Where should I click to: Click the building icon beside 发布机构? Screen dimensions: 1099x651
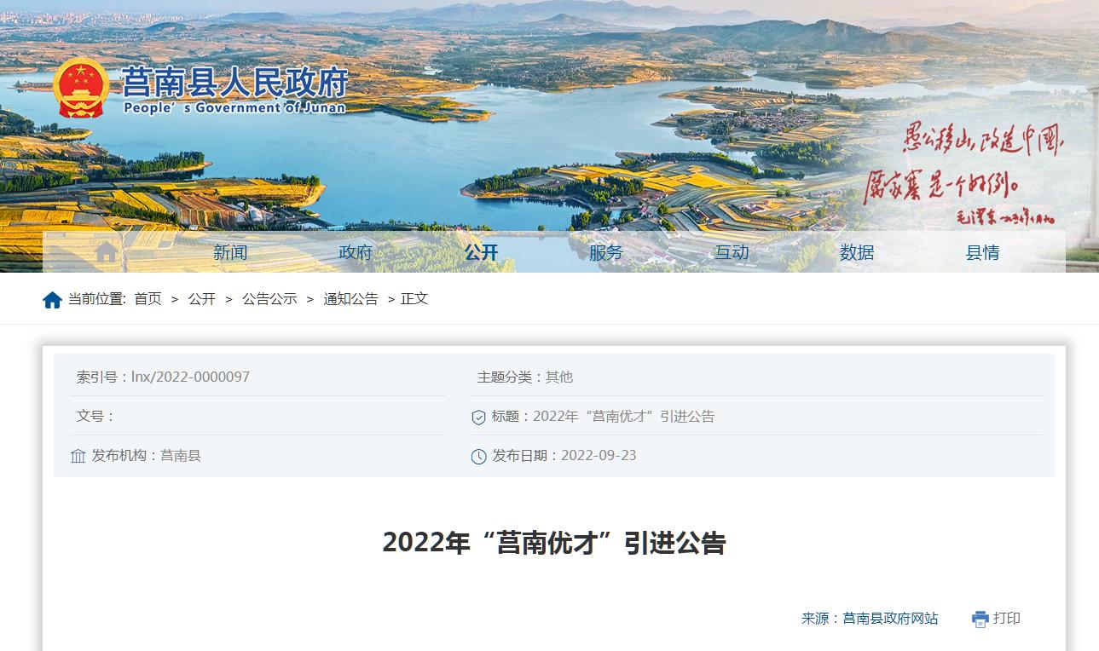tap(78, 457)
